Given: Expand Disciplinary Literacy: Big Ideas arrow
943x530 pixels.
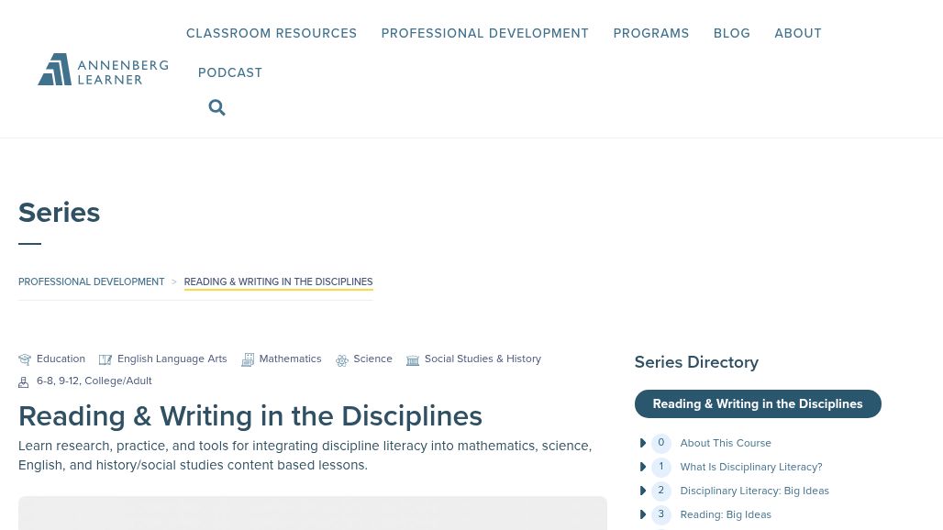Looking at the screenshot, I should 642,491.
